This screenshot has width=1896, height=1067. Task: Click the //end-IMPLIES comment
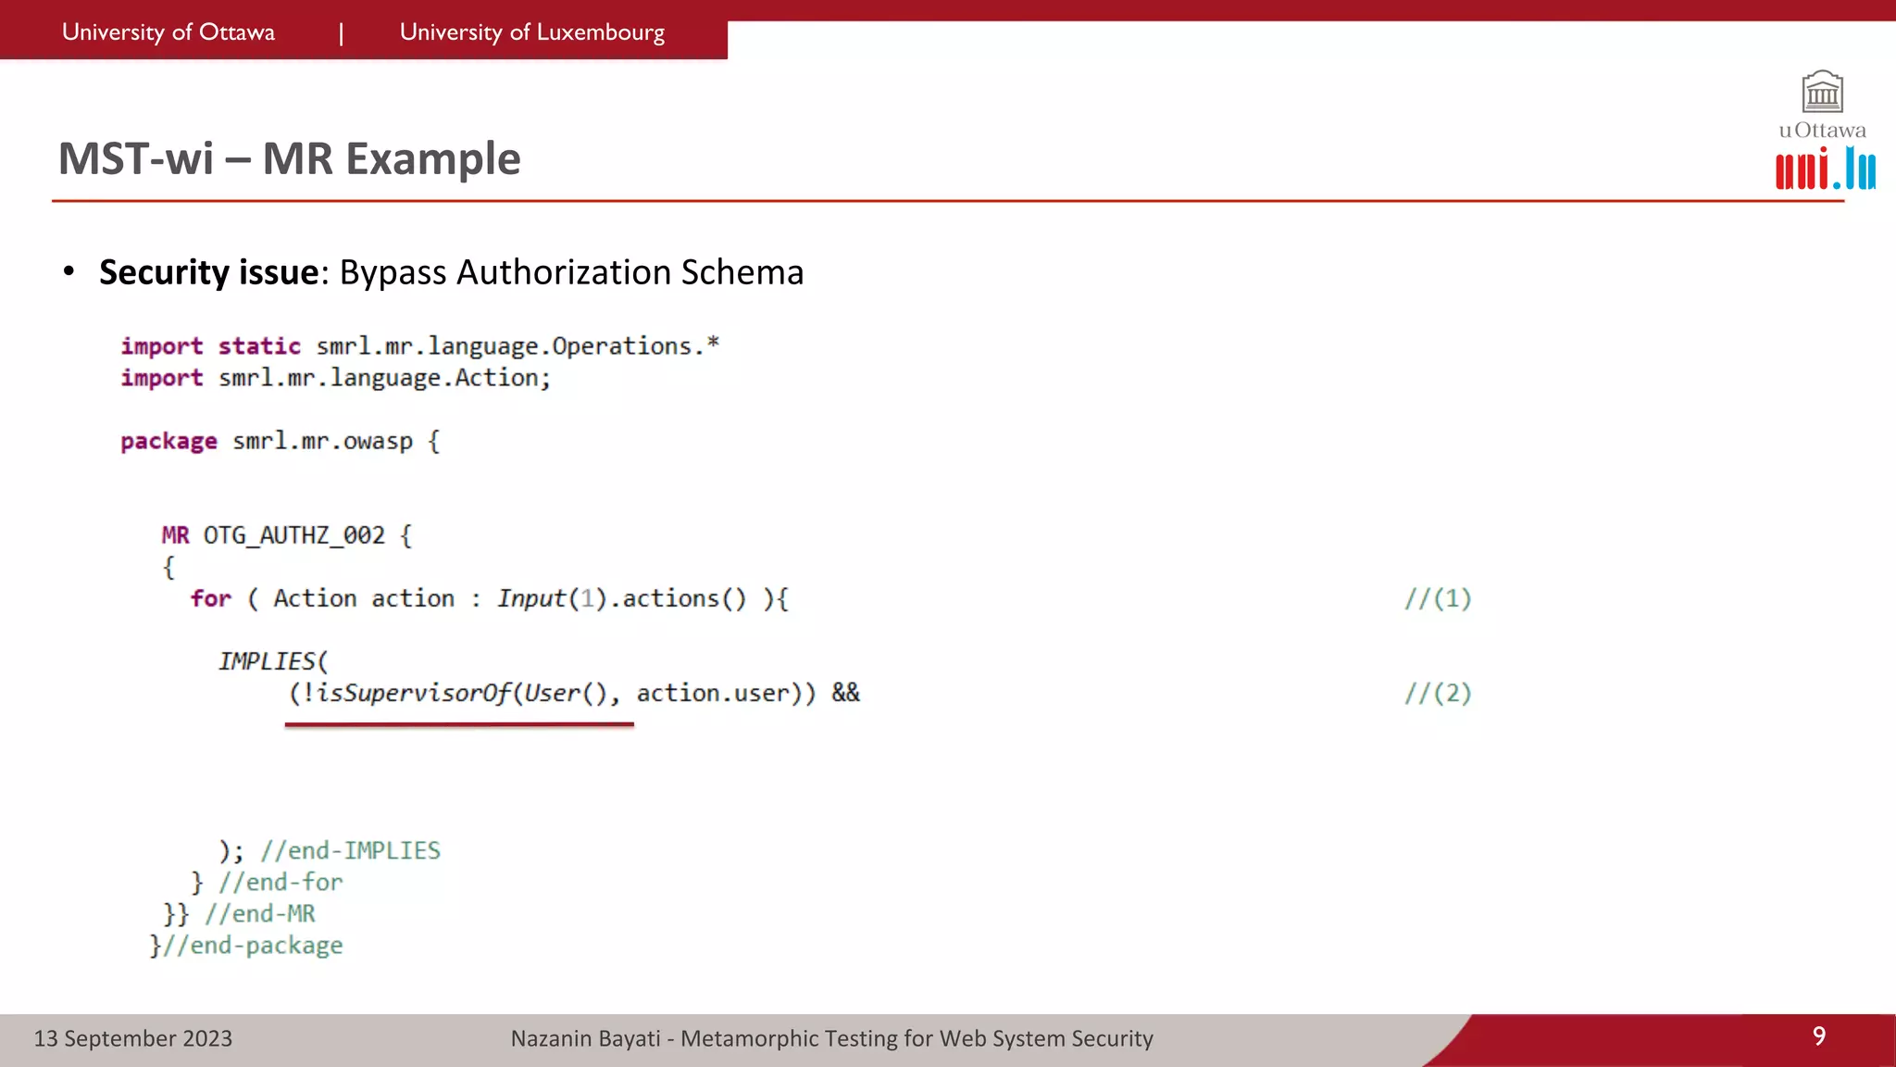click(x=350, y=850)
